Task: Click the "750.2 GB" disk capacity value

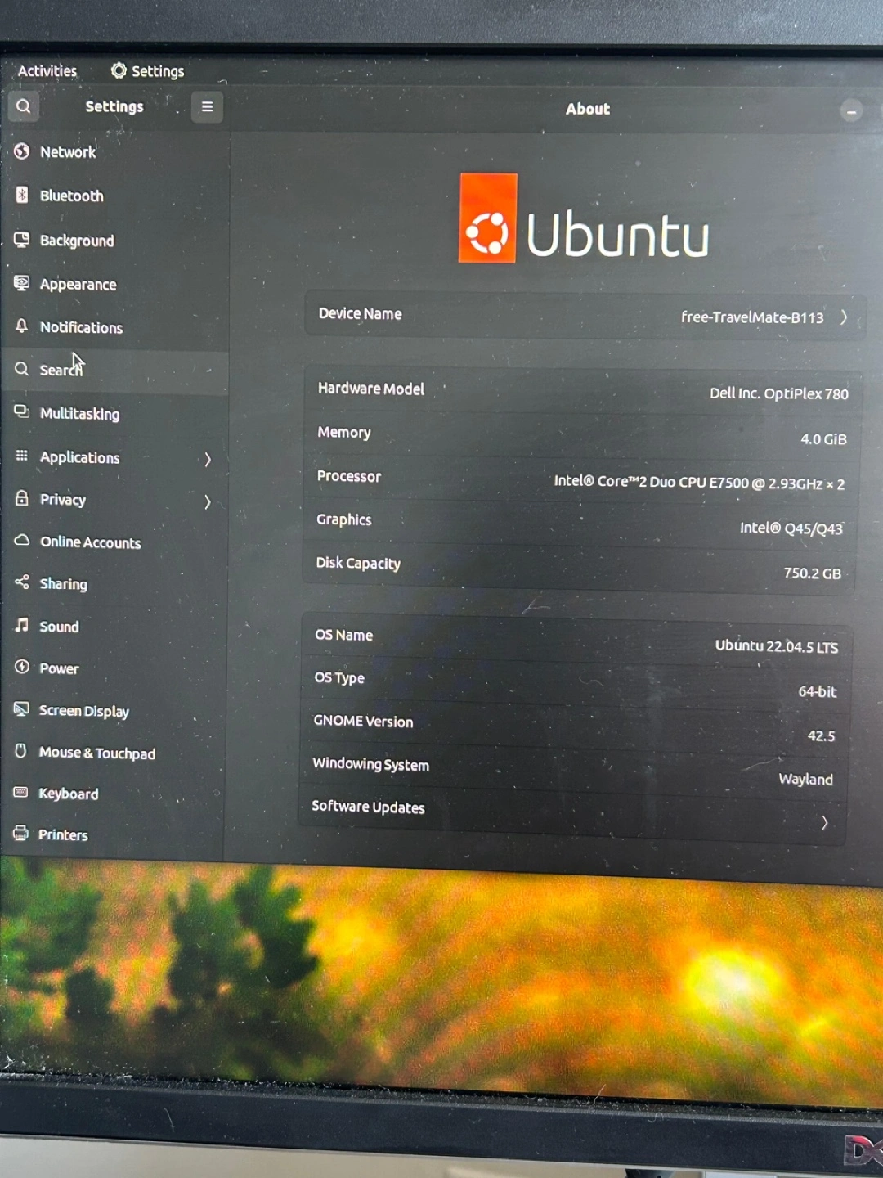Action: [x=813, y=573]
